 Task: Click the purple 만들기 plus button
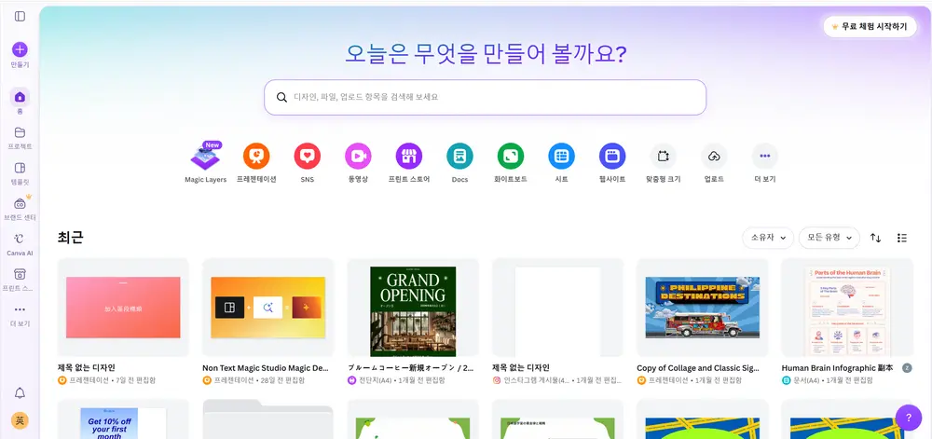pyautogui.click(x=20, y=49)
